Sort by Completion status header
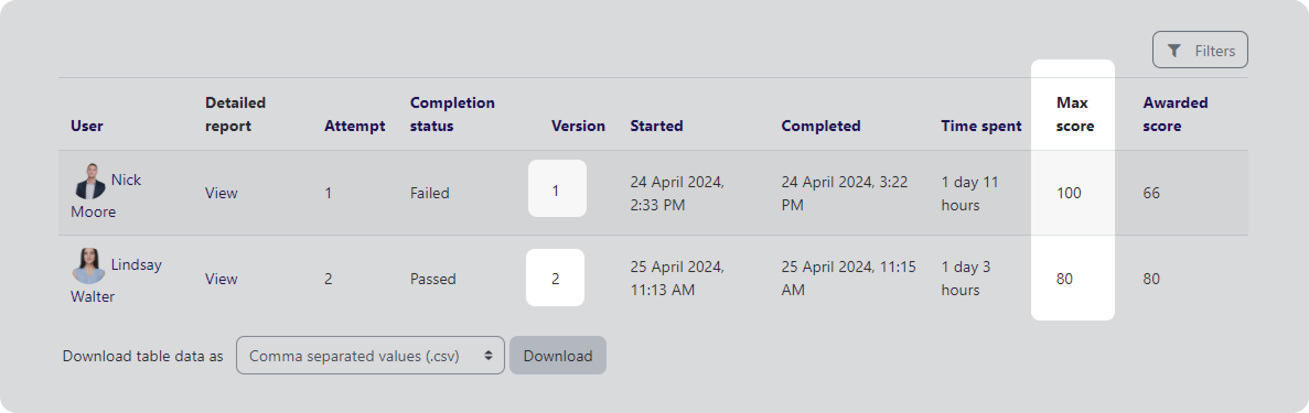 click(452, 114)
